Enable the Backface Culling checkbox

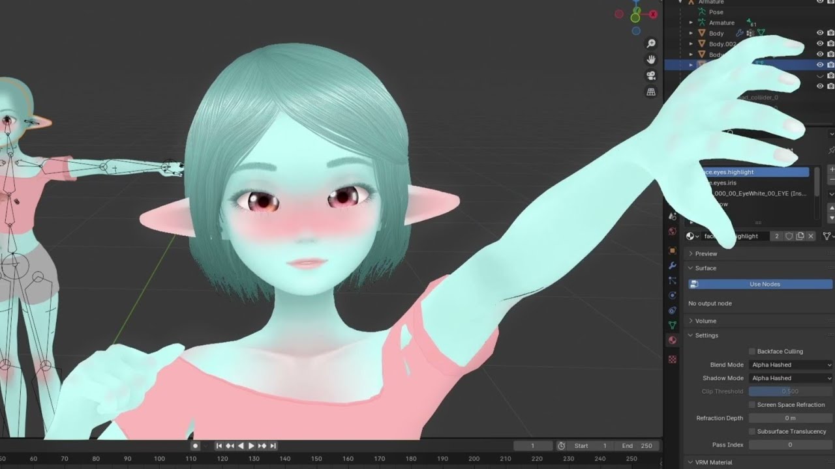(752, 351)
